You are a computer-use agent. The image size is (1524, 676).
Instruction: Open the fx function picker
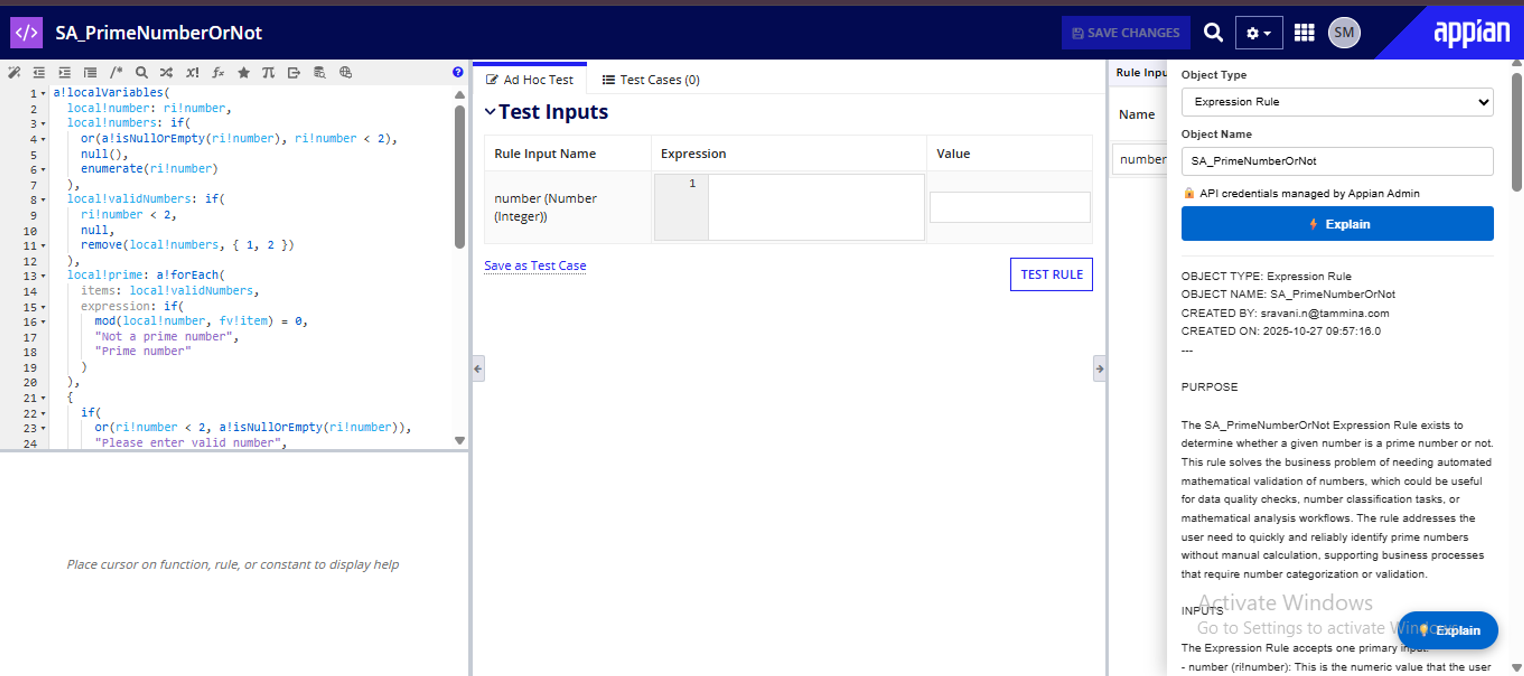[218, 72]
